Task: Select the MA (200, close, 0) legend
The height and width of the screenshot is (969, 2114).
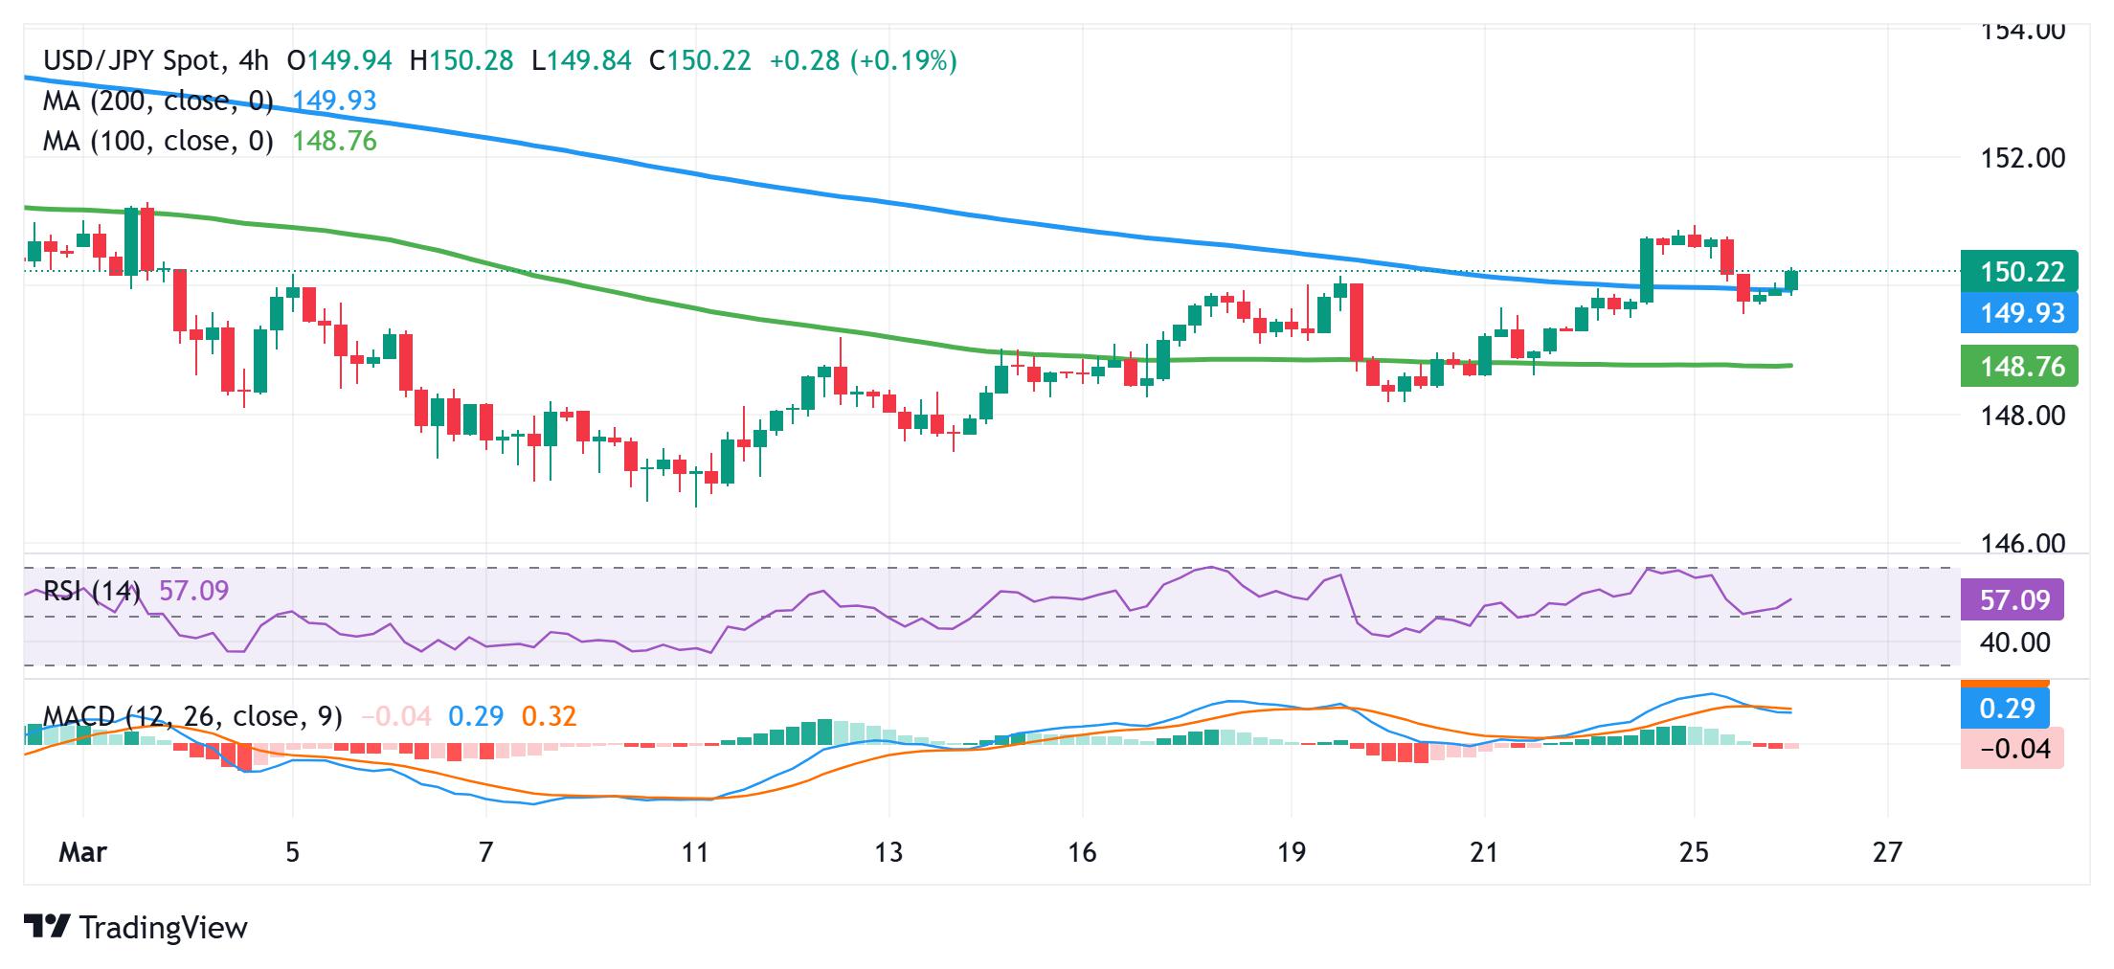Action: pos(158,101)
